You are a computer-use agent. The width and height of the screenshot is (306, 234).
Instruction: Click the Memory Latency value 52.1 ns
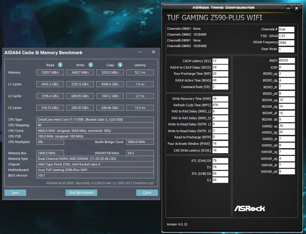(140, 72)
